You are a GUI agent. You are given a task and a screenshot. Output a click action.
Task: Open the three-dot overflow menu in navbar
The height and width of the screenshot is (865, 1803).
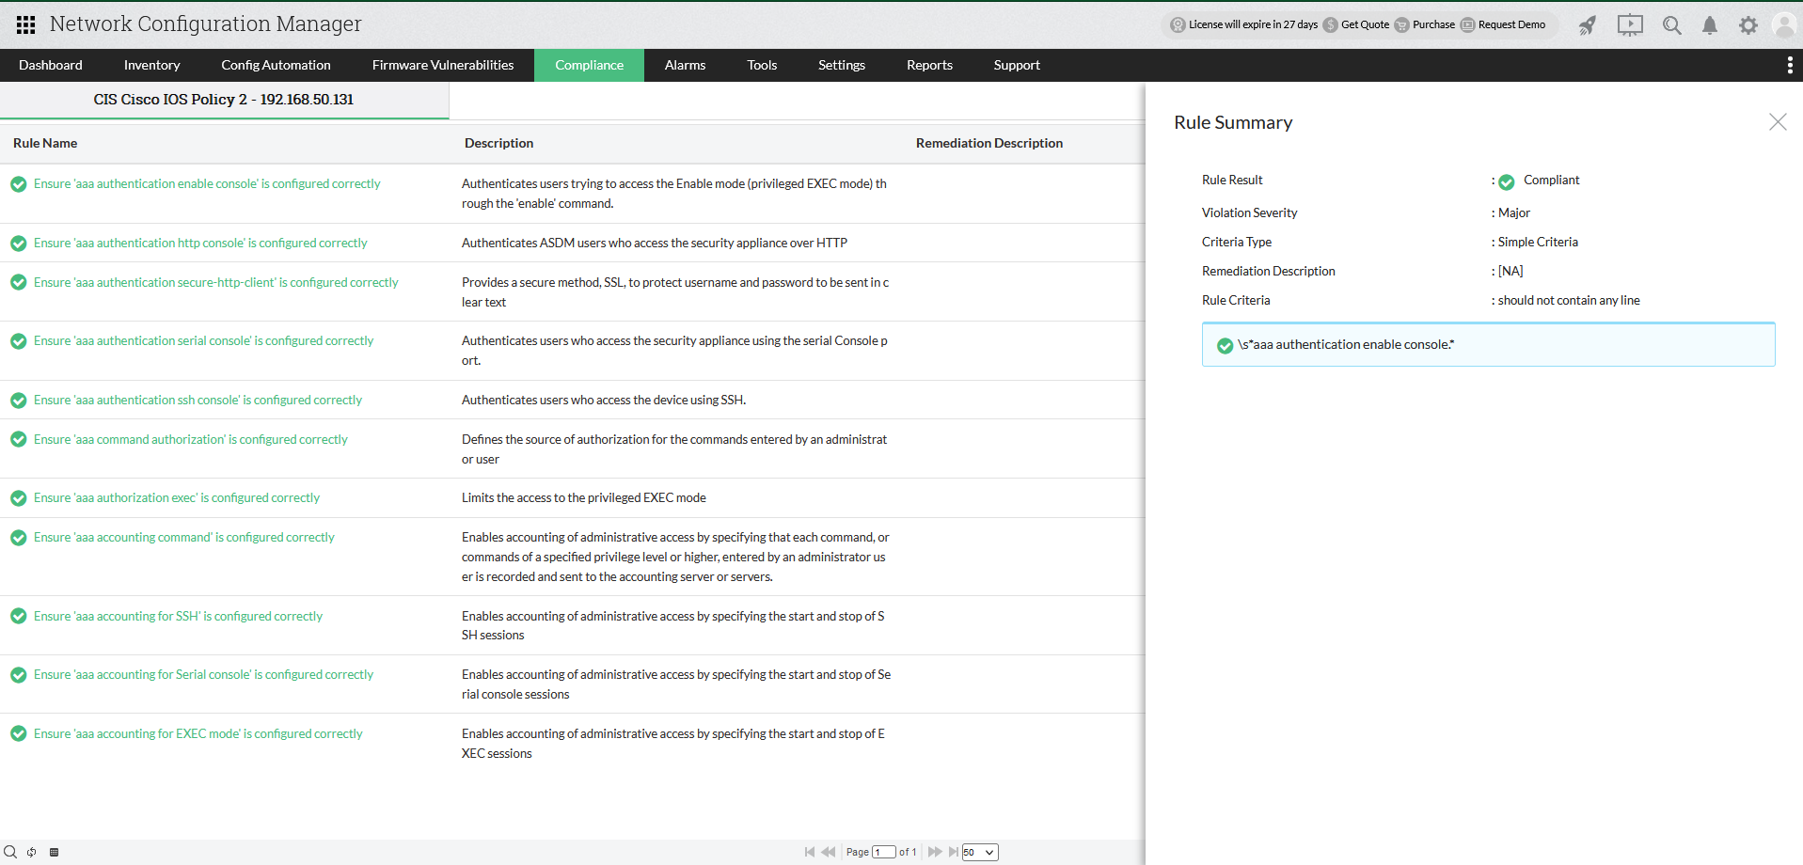(1790, 65)
